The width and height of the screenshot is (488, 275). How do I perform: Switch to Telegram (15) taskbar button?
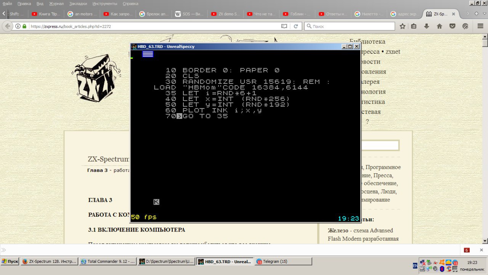[283, 262]
